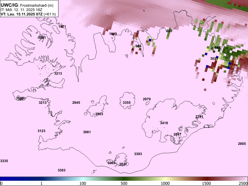Click the '0' label on the legend
The width and height of the screenshot is (248, 186).
click(1, 183)
